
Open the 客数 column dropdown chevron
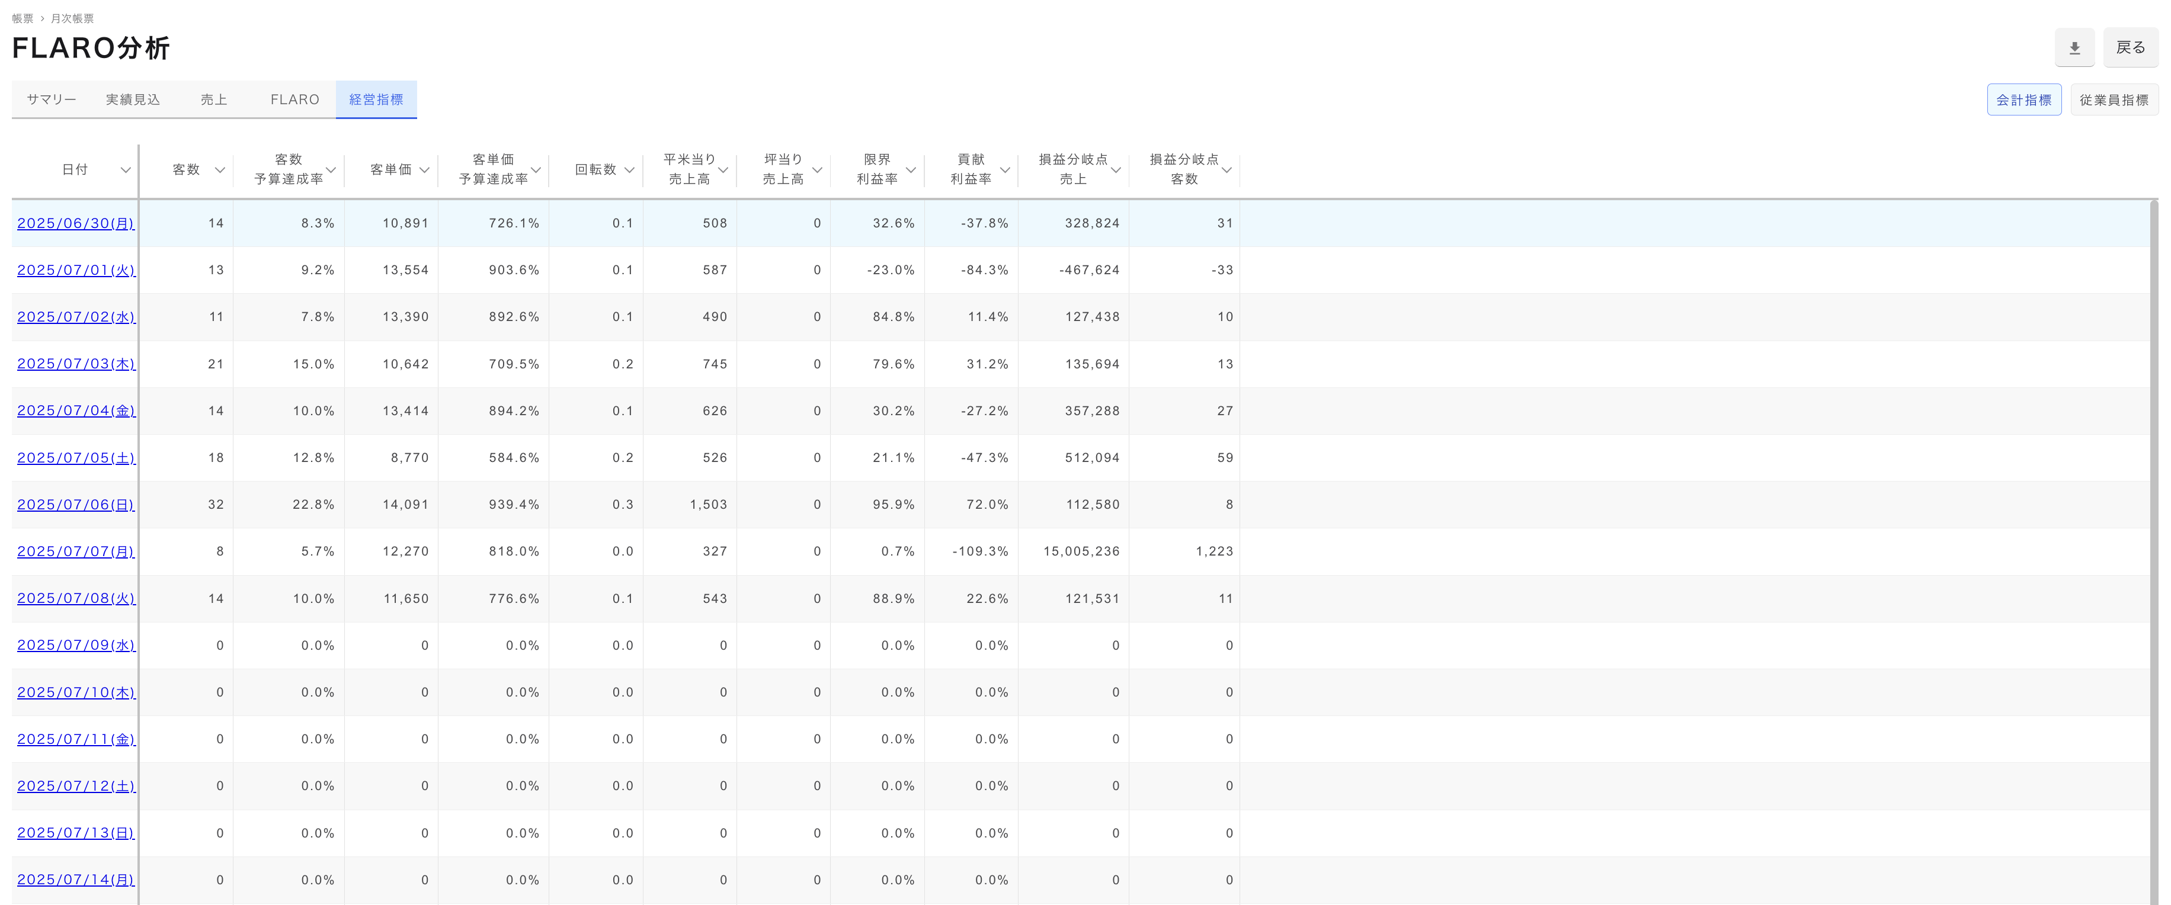tap(220, 170)
